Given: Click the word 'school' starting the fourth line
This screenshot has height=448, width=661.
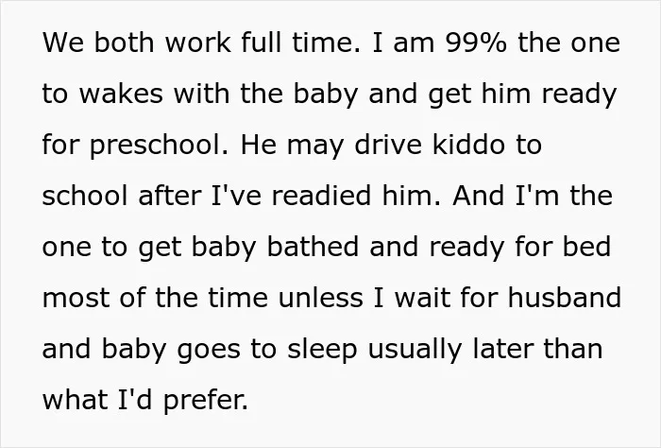Looking at the screenshot, I should 85,196.
